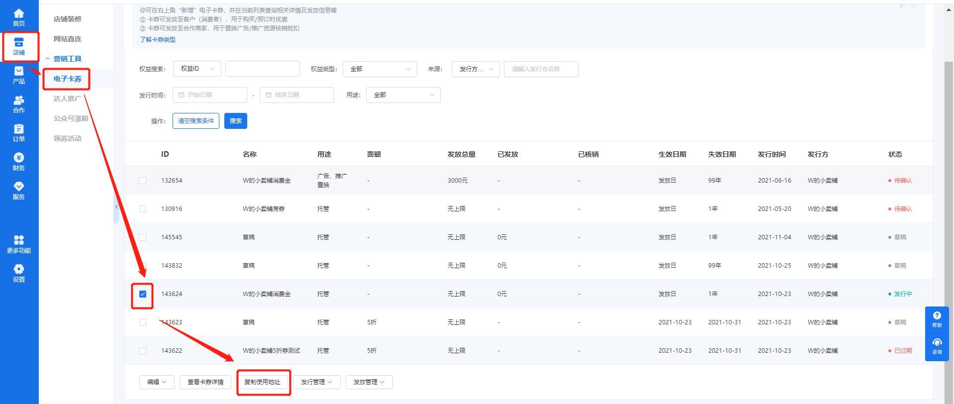954x404 pixels.
Task: Open 店铺装修 menu item
Action: point(68,19)
